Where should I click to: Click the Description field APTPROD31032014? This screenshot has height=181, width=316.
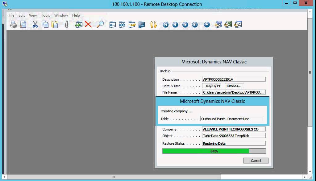tap(234, 79)
